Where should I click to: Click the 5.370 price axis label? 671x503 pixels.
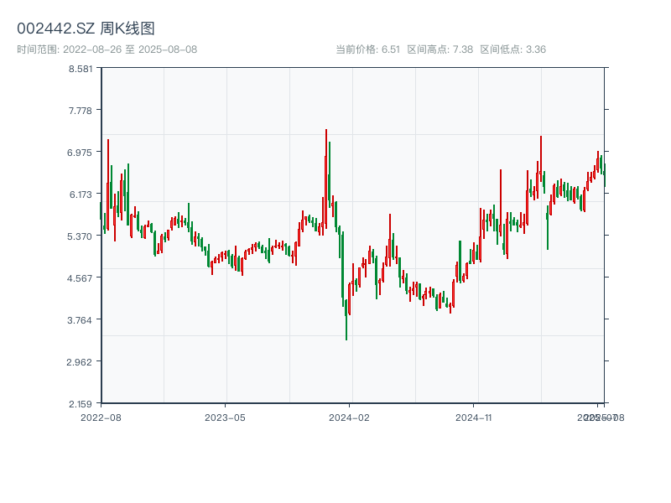[81, 236]
